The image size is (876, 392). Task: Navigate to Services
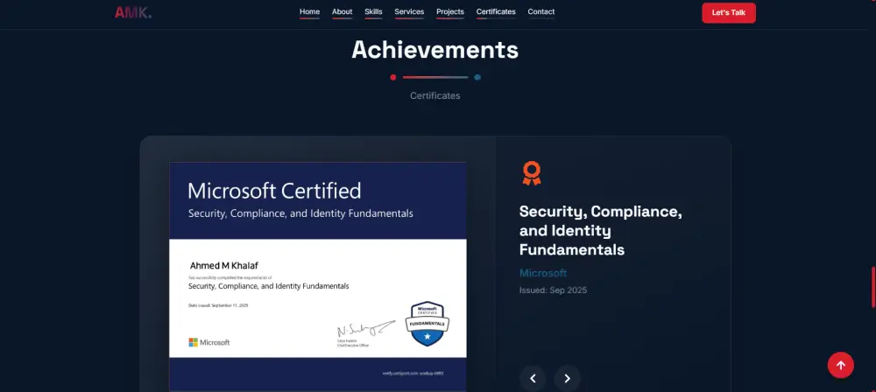pos(409,11)
